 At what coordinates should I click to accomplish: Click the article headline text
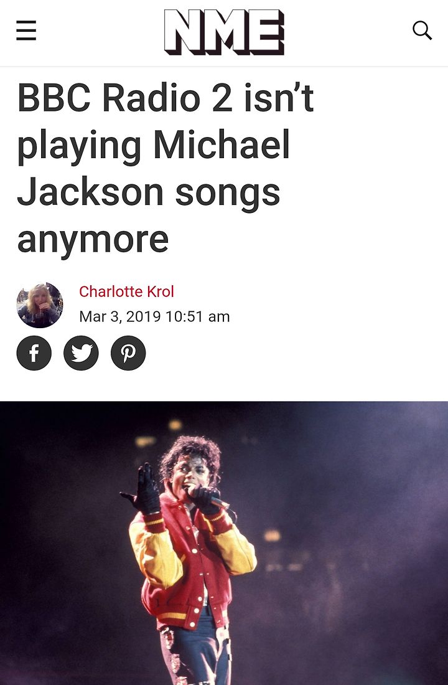click(166, 168)
